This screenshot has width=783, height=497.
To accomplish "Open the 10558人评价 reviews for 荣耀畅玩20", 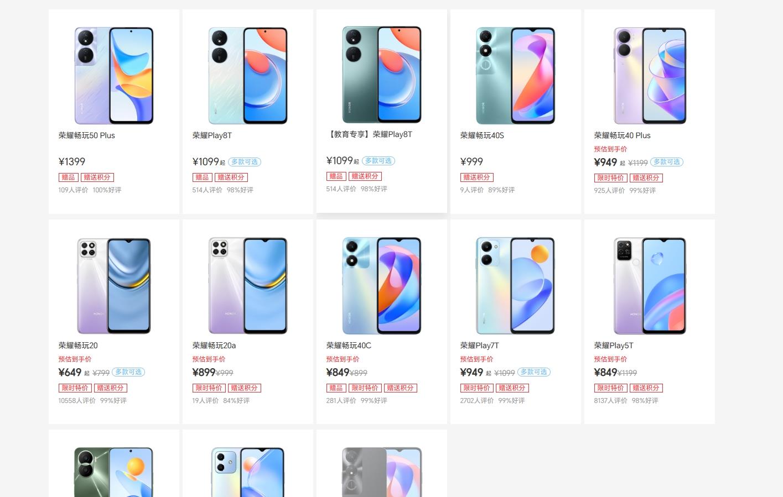I will (77, 401).
